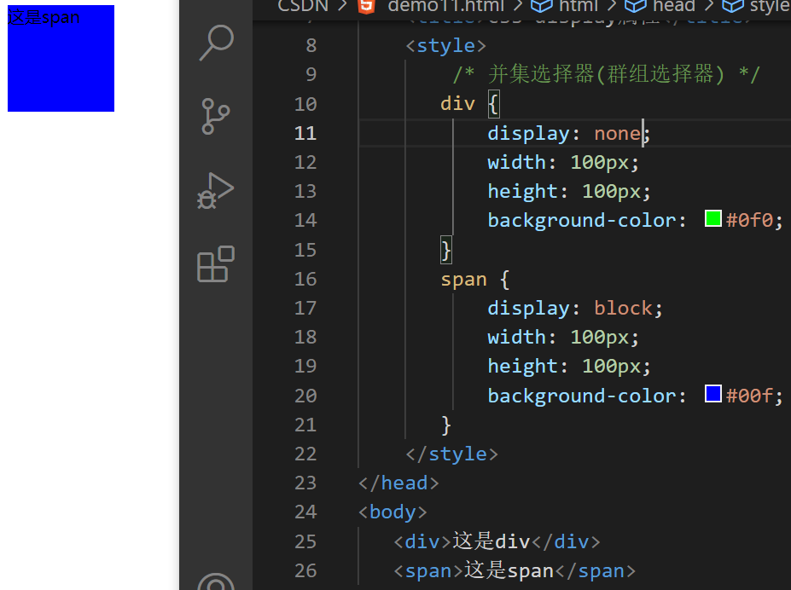Click line number 16 in the gutter
Screen dimensions: 791x590
(305, 279)
